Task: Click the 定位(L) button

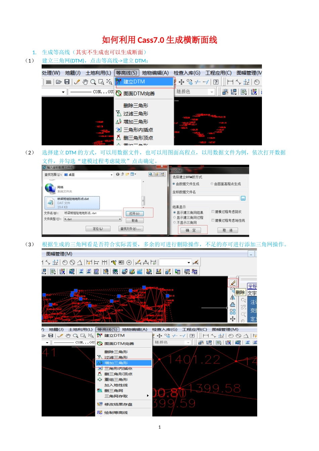Action: [98, 229]
